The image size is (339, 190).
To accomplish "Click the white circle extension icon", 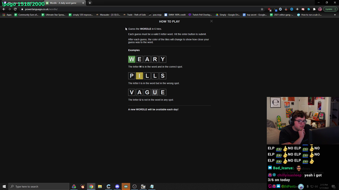I will pyautogui.click(x=280, y=9).
